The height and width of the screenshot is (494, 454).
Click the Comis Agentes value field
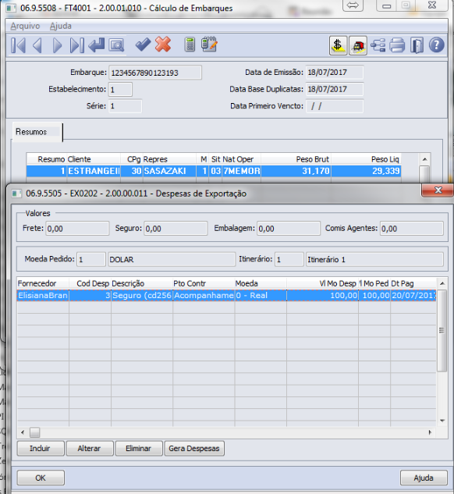(x=412, y=229)
